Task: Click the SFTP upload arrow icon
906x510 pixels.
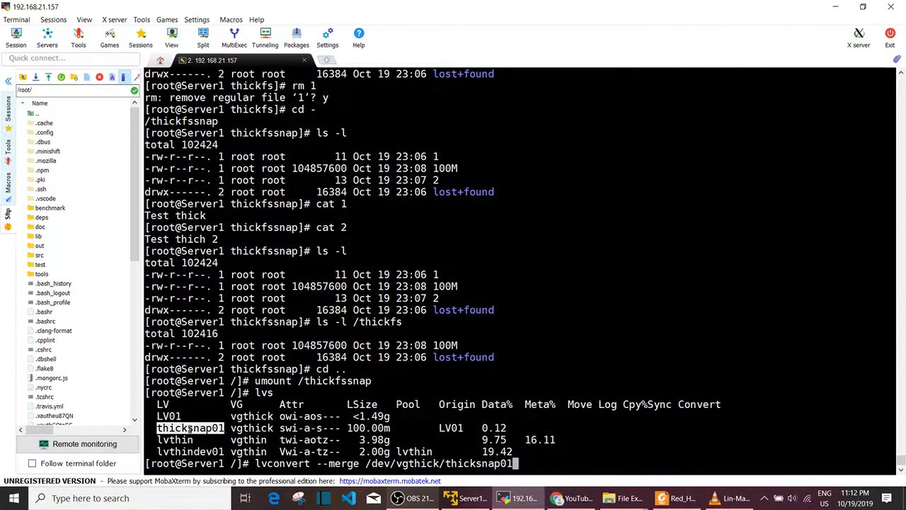Action: (x=48, y=76)
